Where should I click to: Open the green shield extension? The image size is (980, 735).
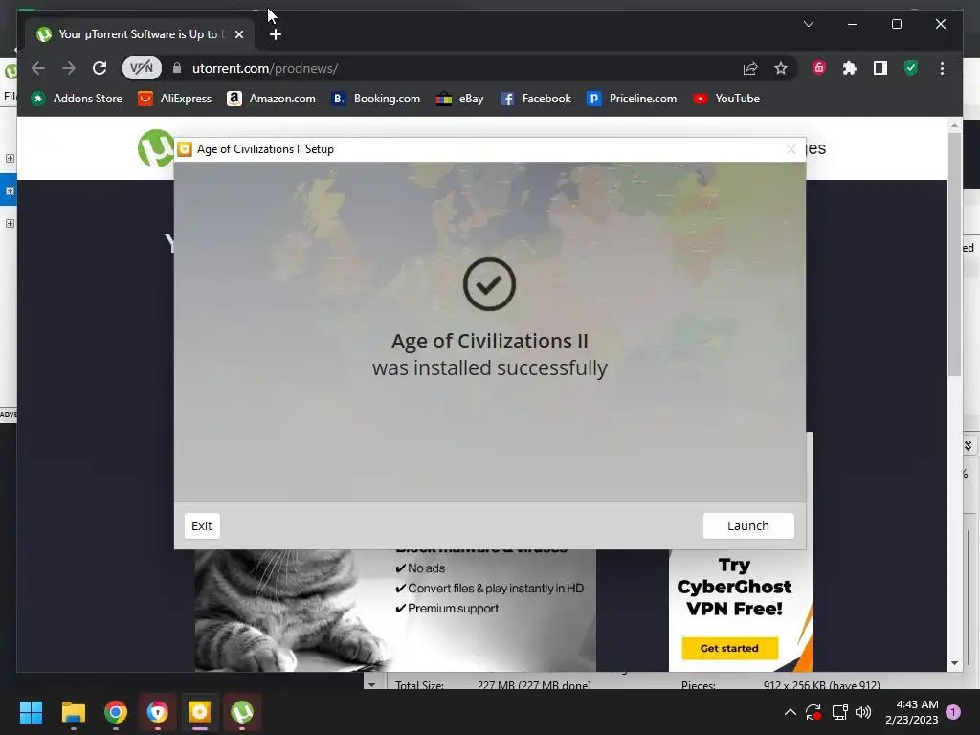point(911,68)
